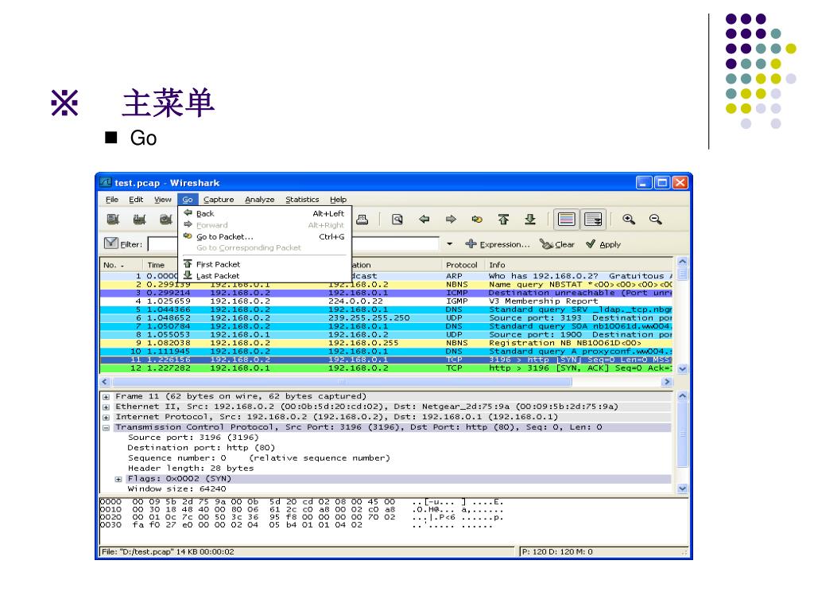This screenshot has width=814, height=611.
Task: Open the File menu
Action: point(111,200)
